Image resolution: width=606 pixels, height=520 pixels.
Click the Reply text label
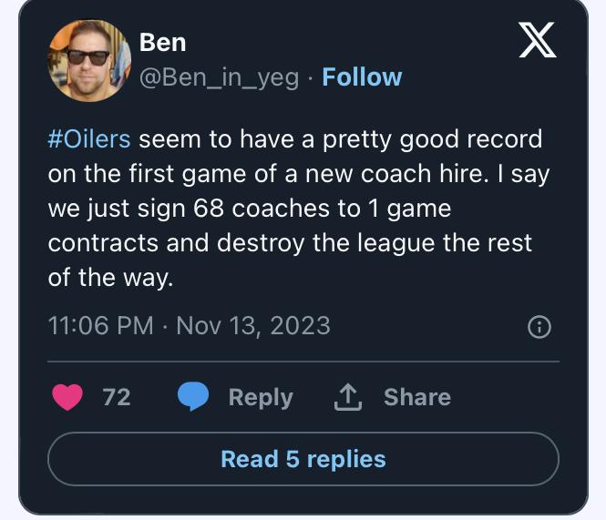pyautogui.click(x=261, y=397)
